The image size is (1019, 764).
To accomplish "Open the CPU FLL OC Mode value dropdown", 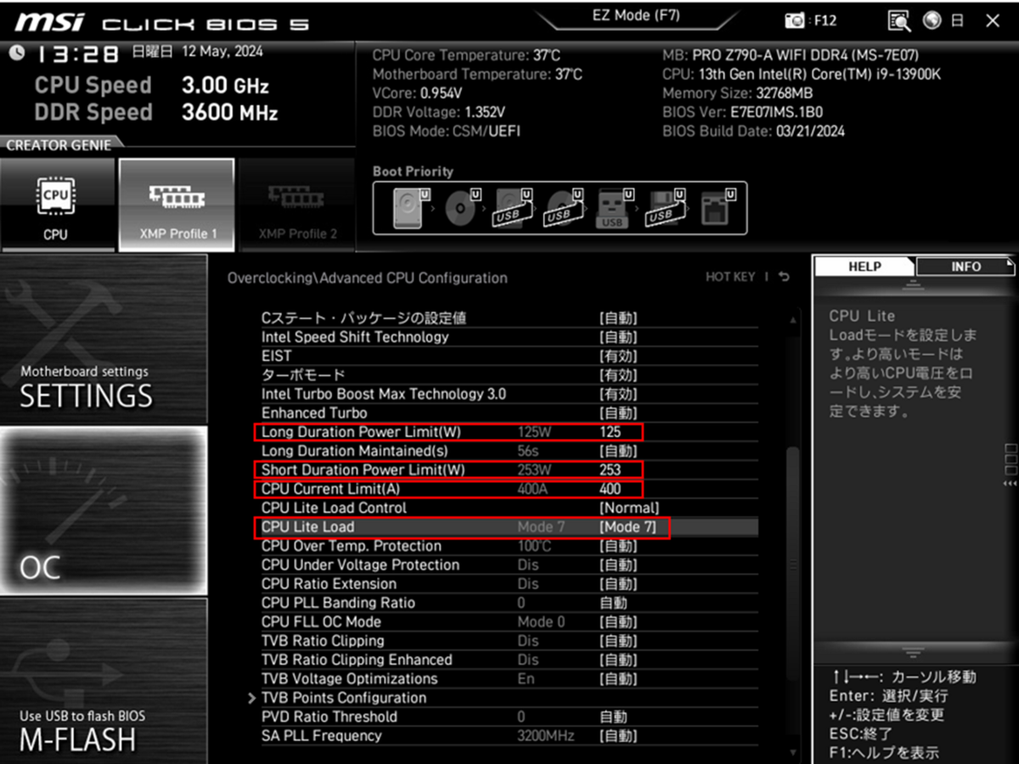I will click(x=618, y=622).
